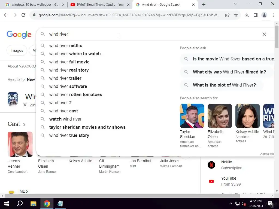Open Taylor Sheridan photo card
Viewport: 279px width, 209px height.
point(192,116)
